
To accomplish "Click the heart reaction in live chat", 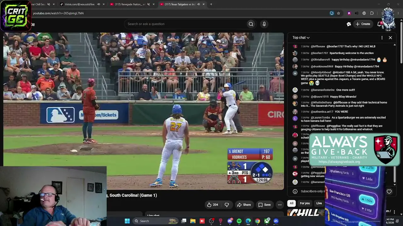I will pyautogui.click(x=389, y=191).
